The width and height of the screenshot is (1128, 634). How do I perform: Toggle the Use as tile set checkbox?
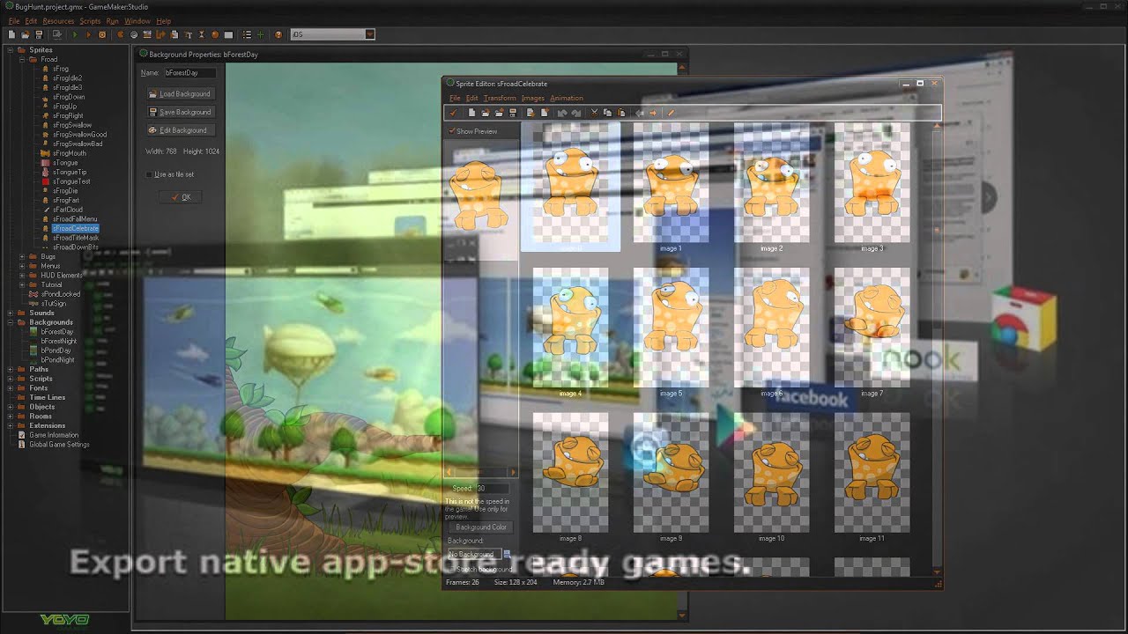150,174
